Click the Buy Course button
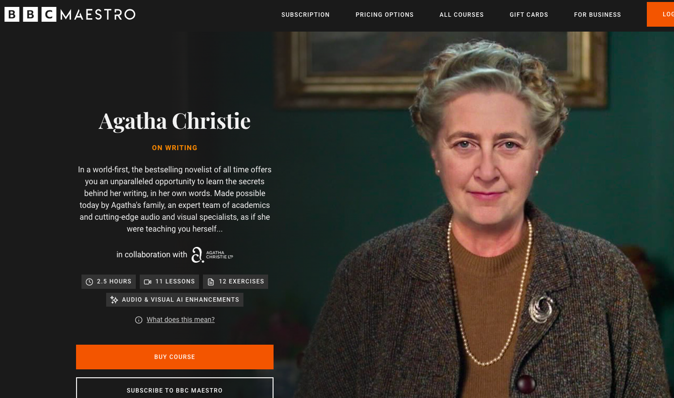The width and height of the screenshot is (674, 398). [x=175, y=357]
